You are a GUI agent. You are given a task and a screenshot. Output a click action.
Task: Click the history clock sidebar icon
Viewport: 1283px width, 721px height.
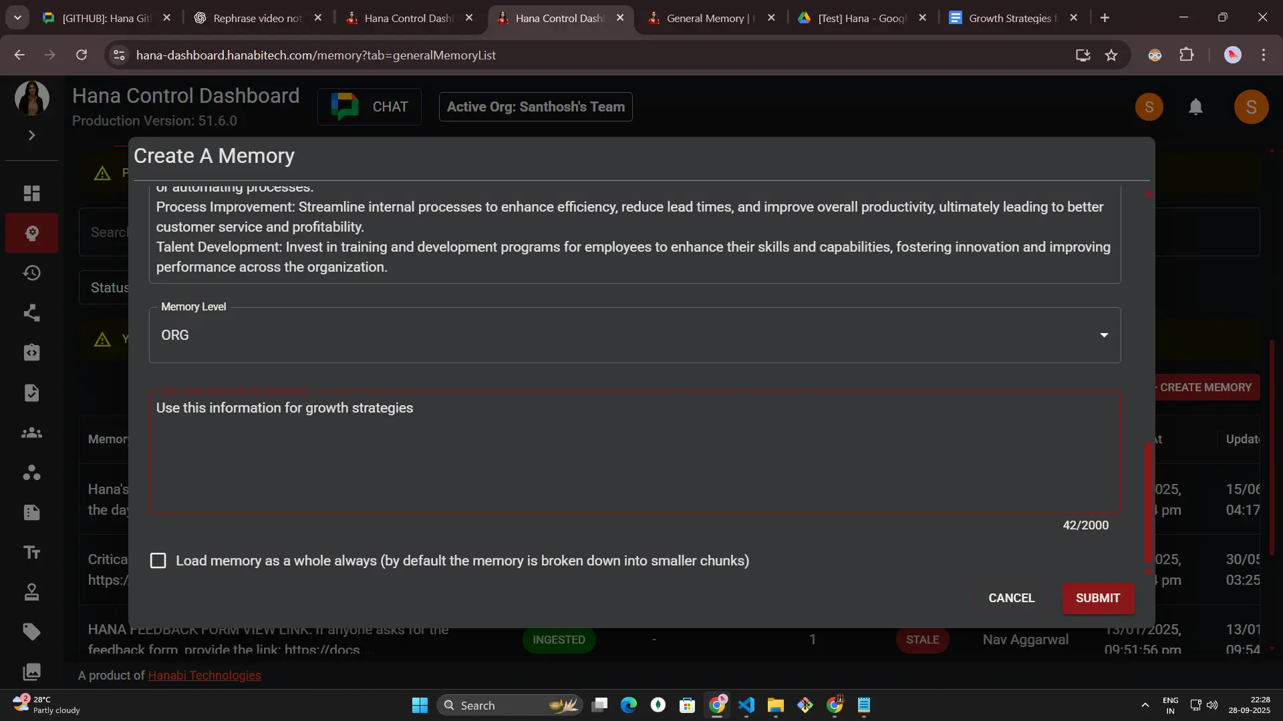31,273
